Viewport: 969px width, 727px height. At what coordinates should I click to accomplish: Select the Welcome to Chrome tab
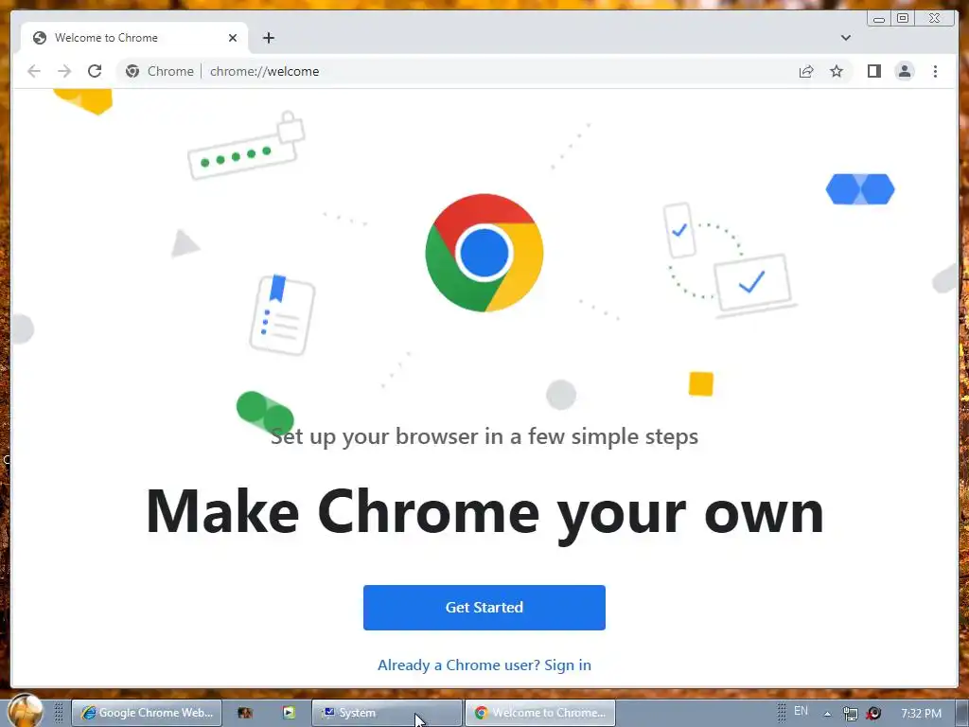[x=134, y=38]
